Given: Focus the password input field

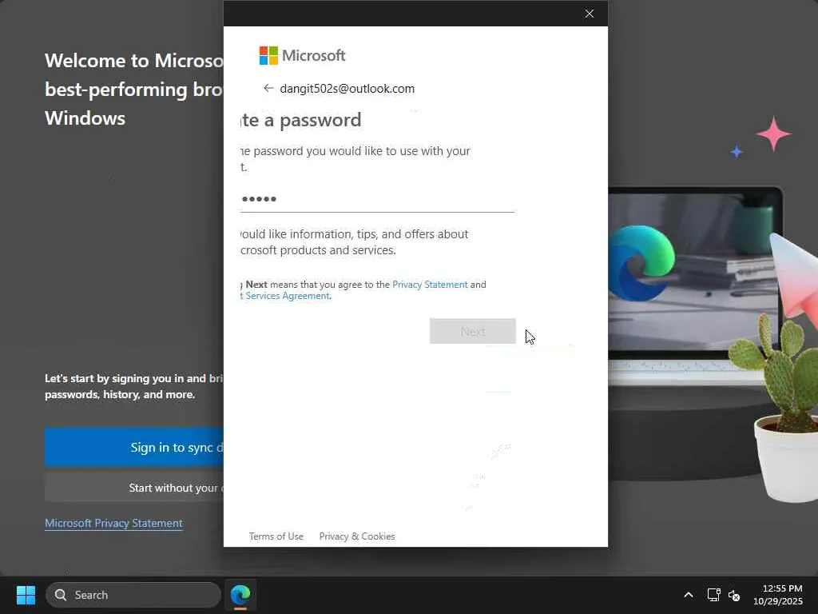Looking at the screenshot, I should pos(377,199).
